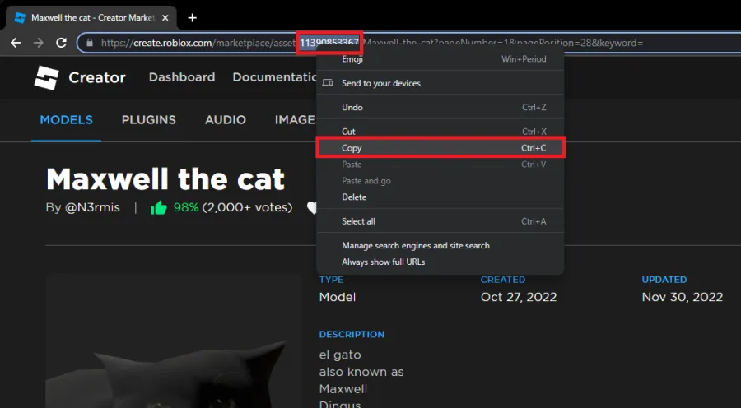Click the browser back arrow

(16, 43)
